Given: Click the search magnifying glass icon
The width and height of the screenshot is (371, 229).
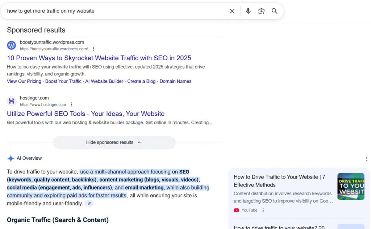Looking at the screenshot, I should [274, 11].
